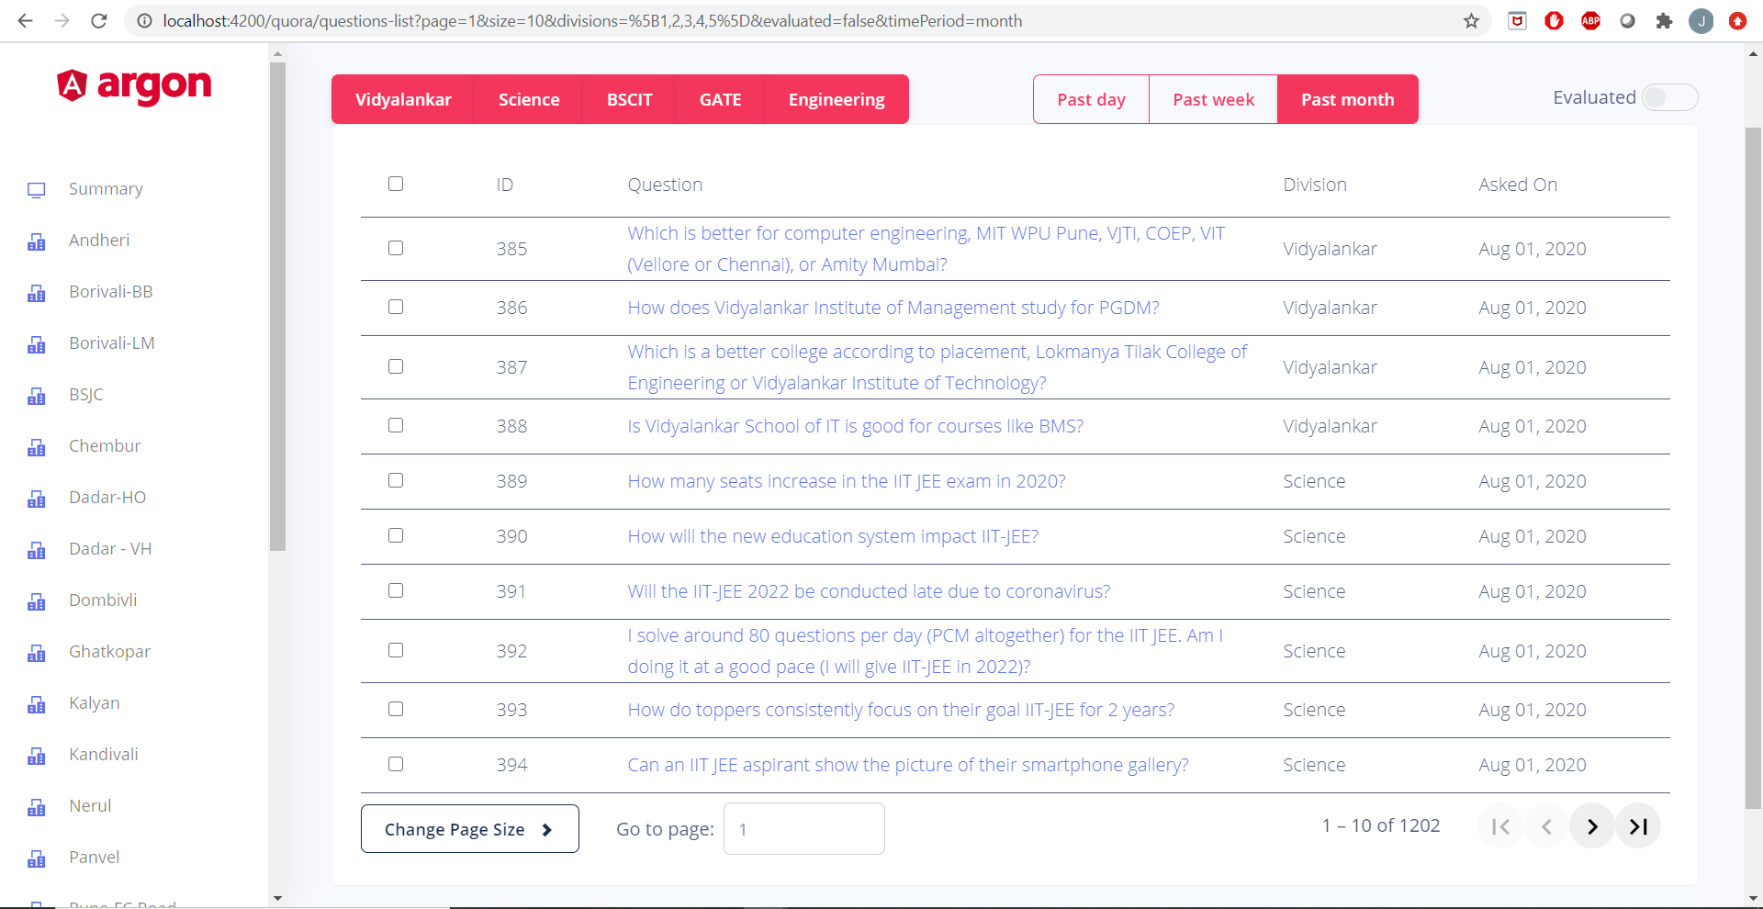
Task: Open question about IIT JEE seats increase 2020
Action: 846,481
